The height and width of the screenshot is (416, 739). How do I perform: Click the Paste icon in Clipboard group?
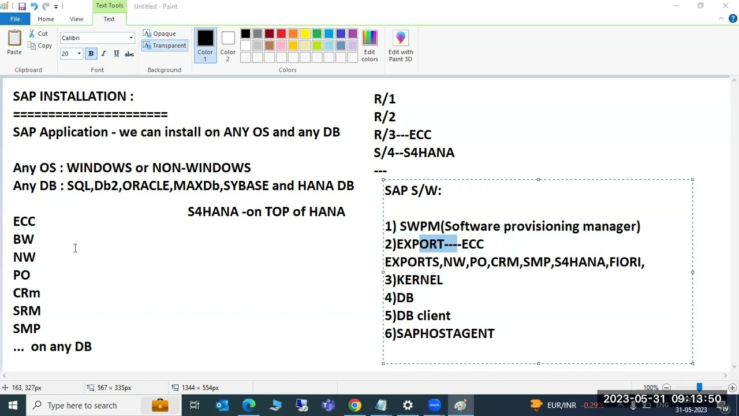click(x=14, y=38)
